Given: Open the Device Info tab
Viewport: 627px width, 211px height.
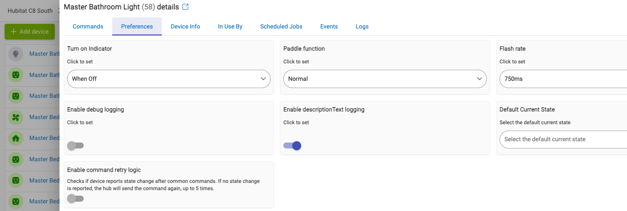Looking at the screenshot, I should click(185, 26).
